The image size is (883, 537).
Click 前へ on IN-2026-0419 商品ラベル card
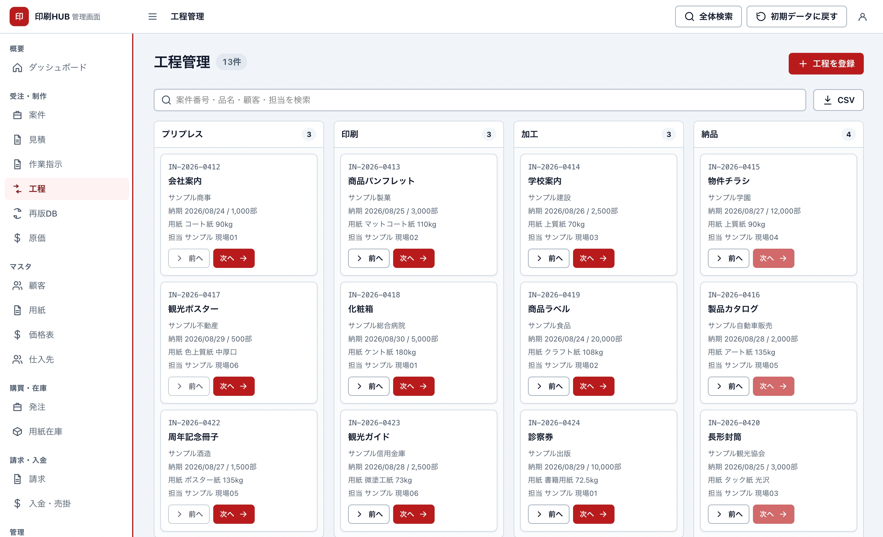pos(548,386)
